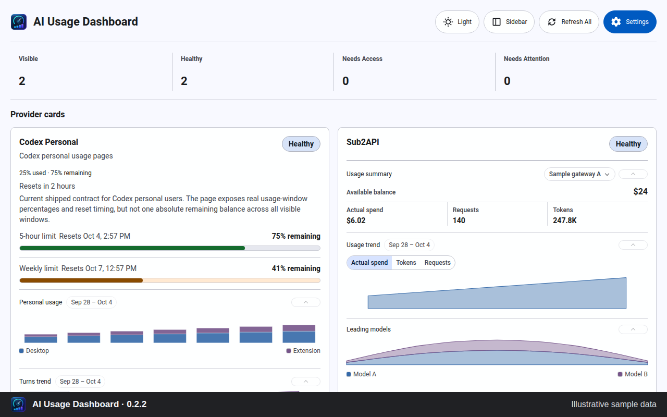Click the Turns trend date range chip

click(80, 382)
